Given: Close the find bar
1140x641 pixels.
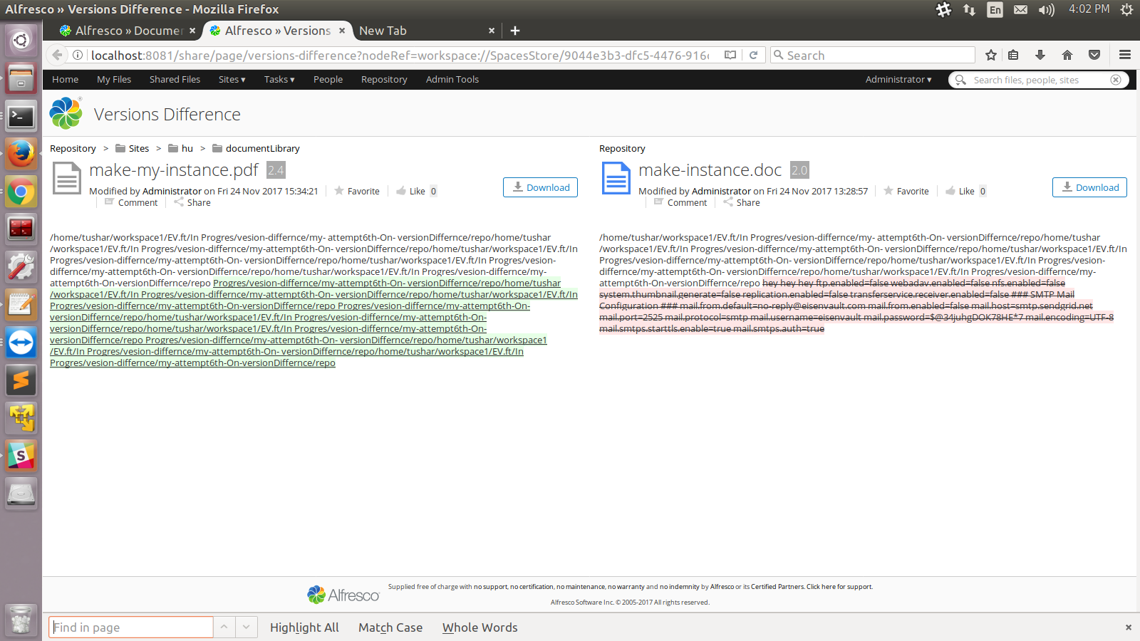Looking at the screenshot, I should 1129,627.
